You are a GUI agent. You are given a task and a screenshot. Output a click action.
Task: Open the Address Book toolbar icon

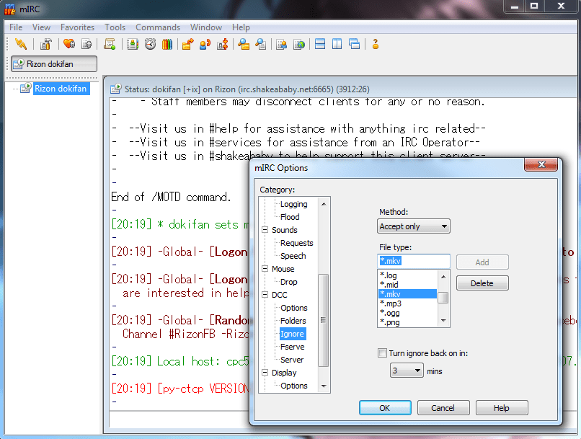[x=133, y=44]
